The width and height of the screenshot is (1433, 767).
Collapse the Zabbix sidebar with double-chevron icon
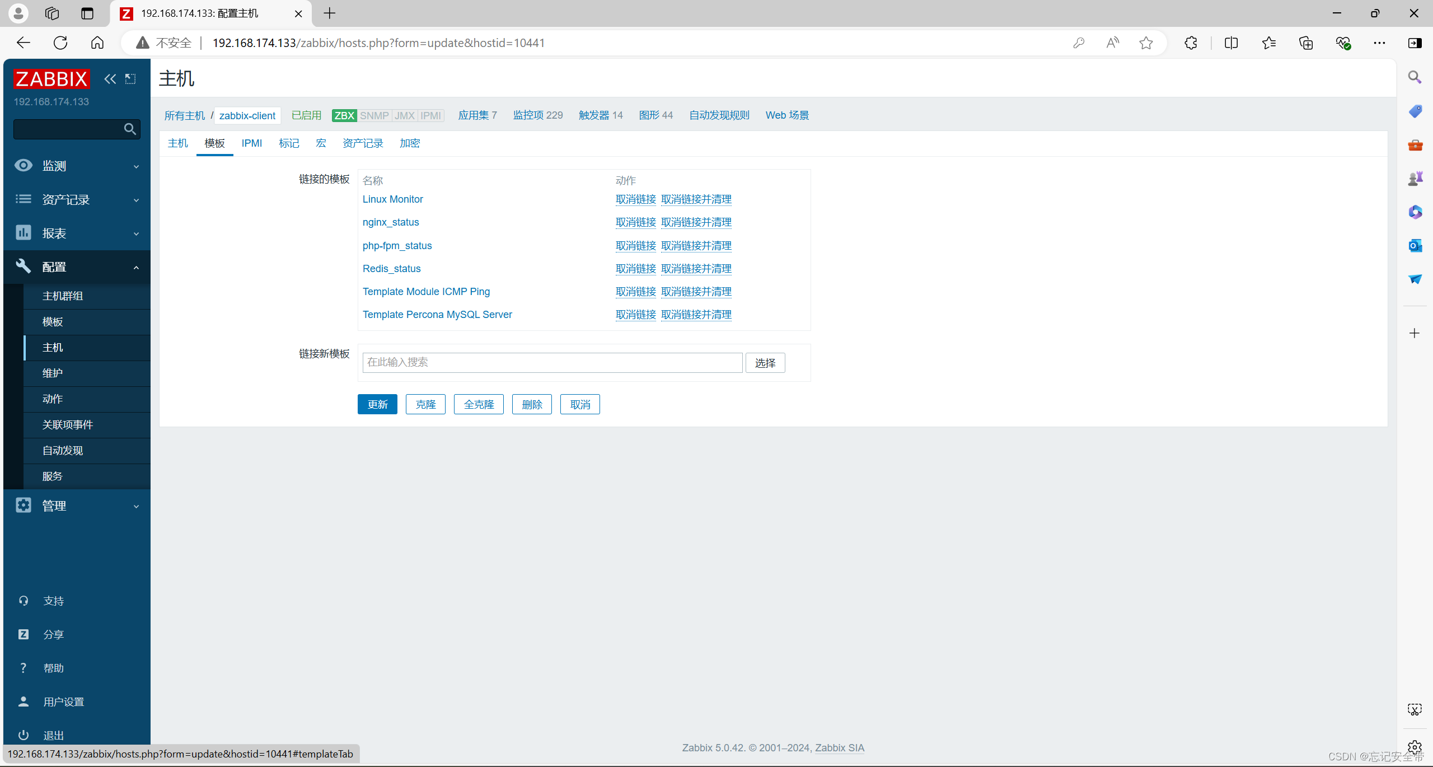point(110,79)
